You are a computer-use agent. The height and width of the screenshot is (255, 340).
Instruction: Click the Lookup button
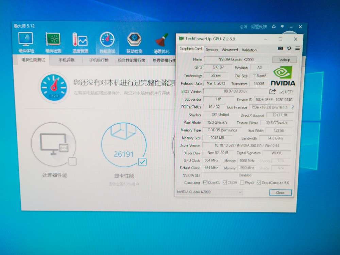[x=284, y=60]
